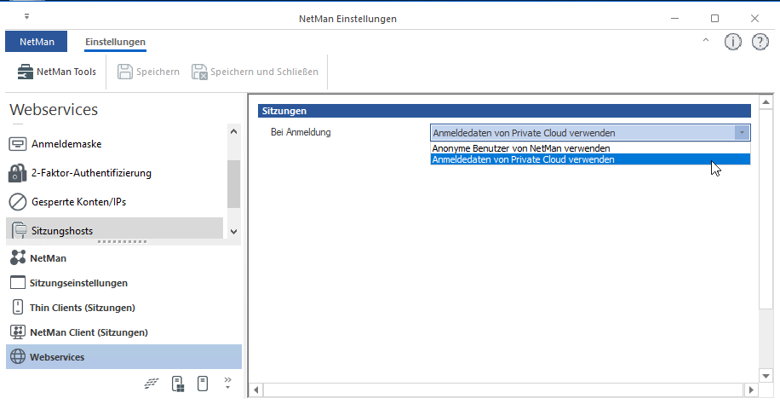780x404 pixels.
Task: Open the NetMan navigation category
Action: click(x=123, y=258)
